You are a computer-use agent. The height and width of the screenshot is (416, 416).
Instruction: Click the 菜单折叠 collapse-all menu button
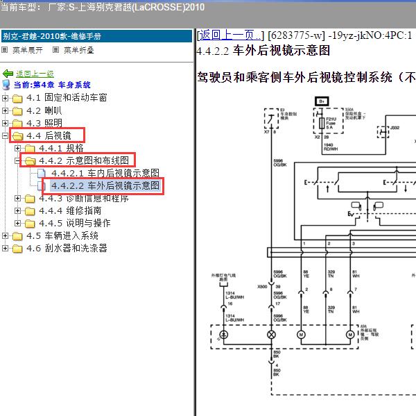[x=79, y=50]
